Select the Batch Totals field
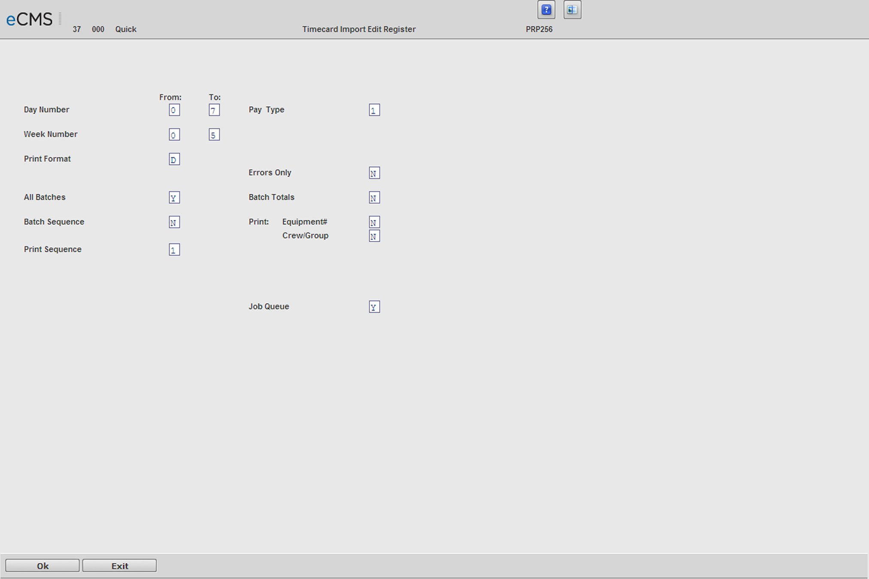 click(x=374, y=198)
